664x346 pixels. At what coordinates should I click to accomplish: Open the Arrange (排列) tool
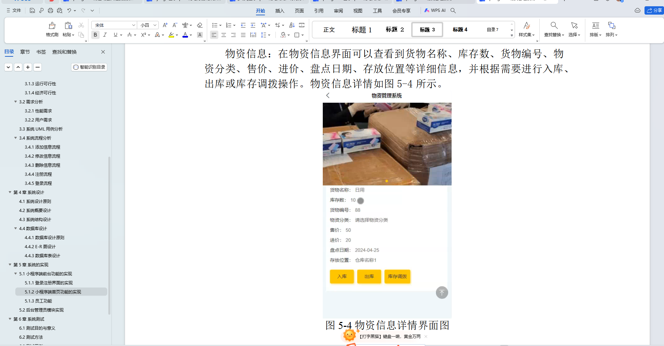(x=611, y=29)
